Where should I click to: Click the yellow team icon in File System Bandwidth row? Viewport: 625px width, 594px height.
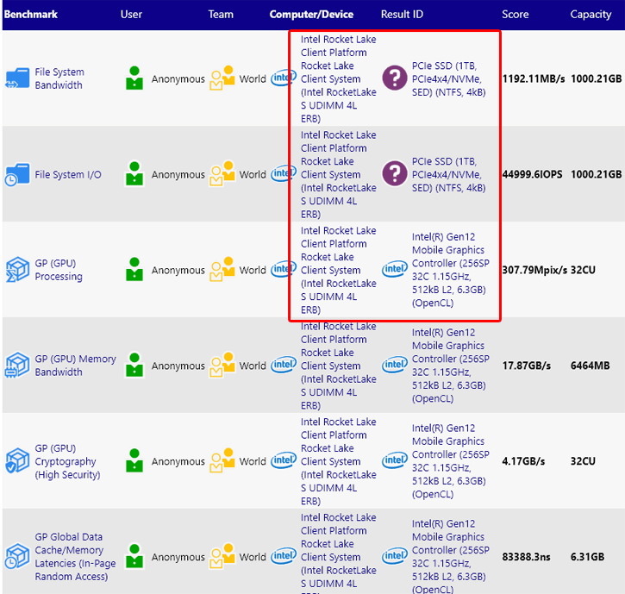point(222,78)
